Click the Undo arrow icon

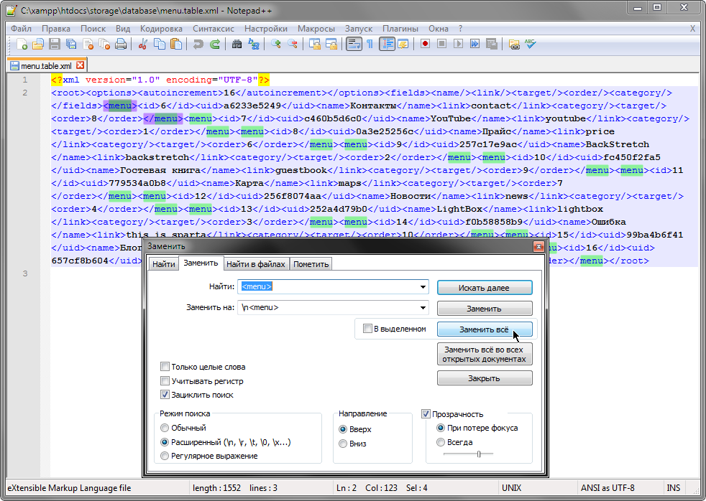198,44
